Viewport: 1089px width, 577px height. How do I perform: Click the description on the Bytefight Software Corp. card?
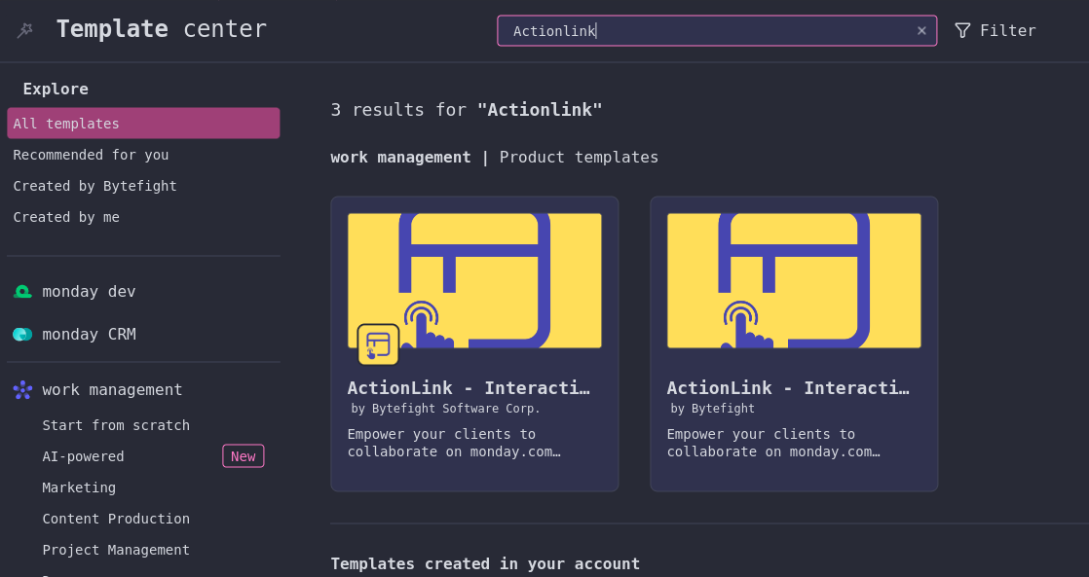pos(454,443)
